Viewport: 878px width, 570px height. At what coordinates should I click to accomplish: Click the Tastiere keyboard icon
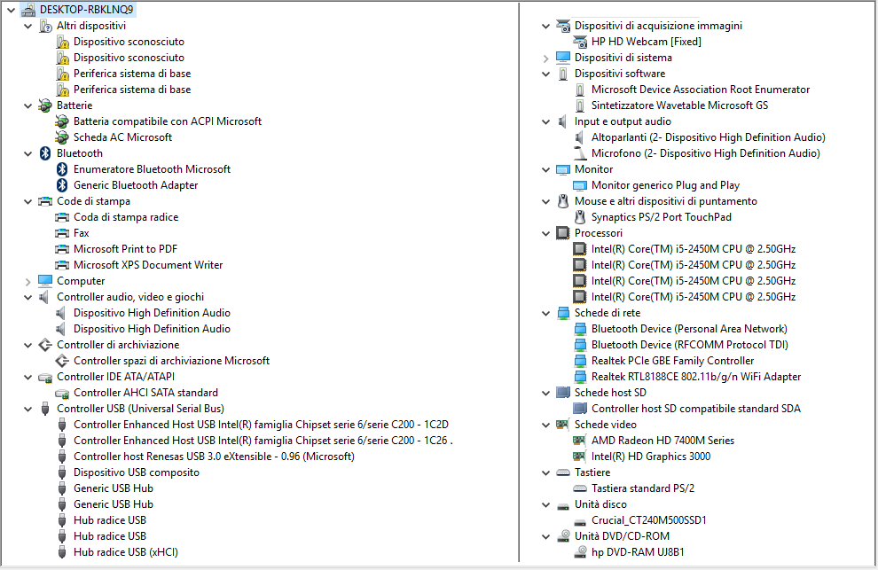click(x=563, y=472)
